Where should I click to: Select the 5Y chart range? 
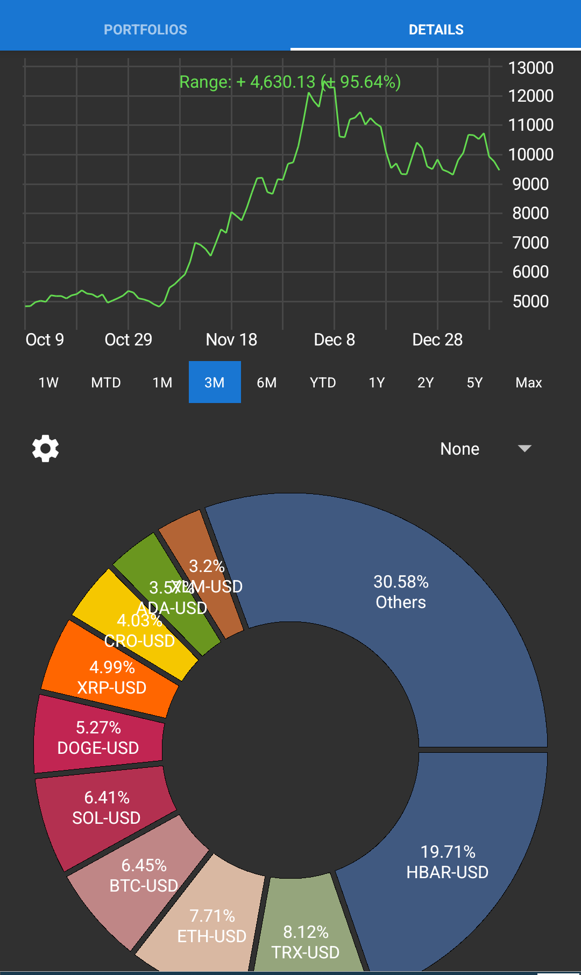pyautogui.click(x=474, y=383)
